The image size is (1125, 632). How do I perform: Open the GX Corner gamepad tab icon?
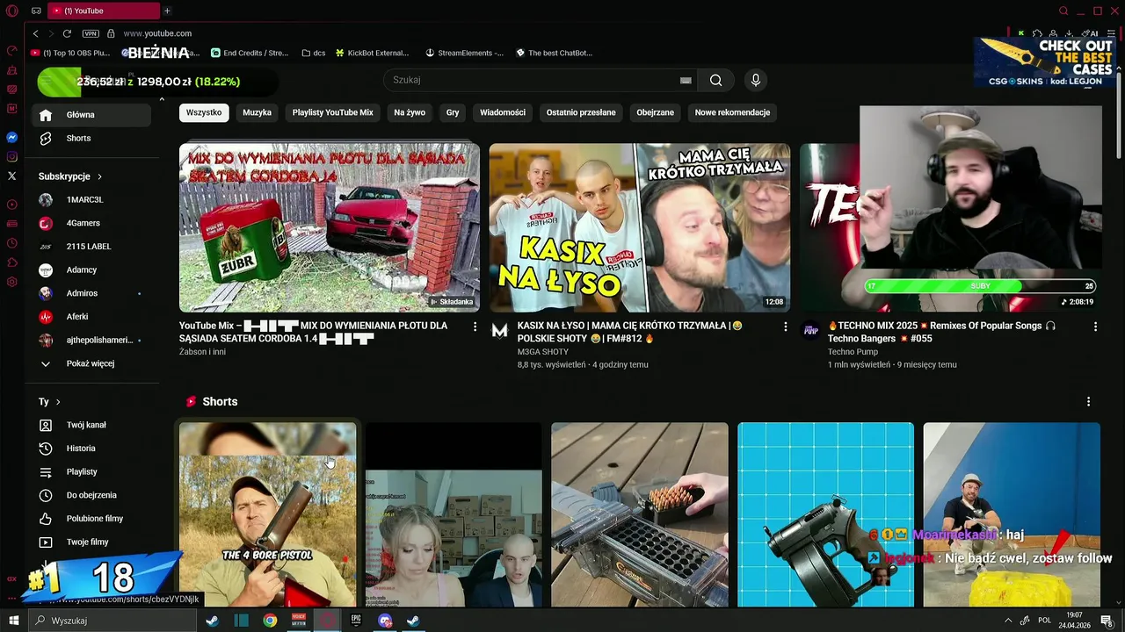[36, 11]
